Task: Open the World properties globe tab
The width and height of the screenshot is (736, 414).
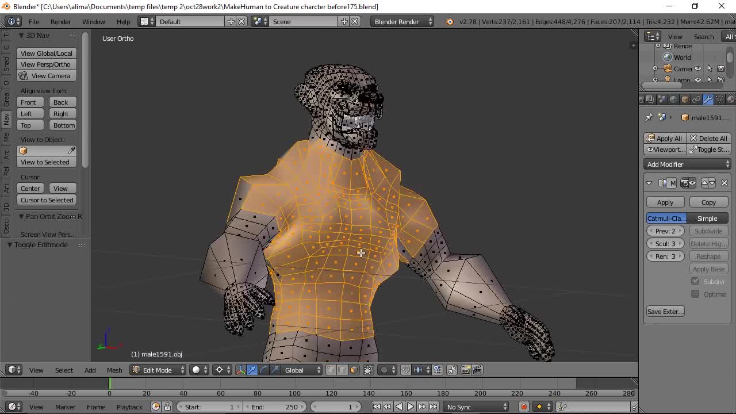Action: pyautogui.click(x=673, y=99)
